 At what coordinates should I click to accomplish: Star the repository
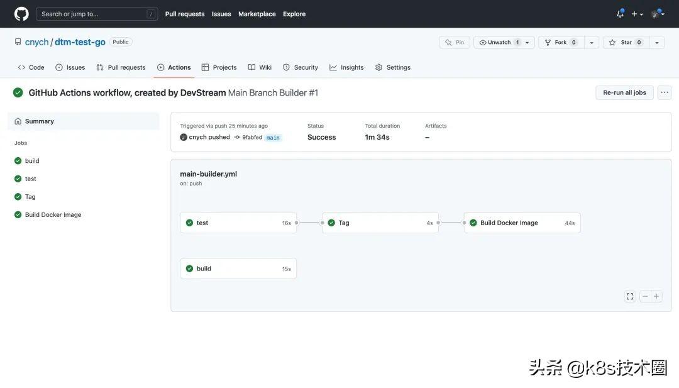pyautogui.click(x=626, y=42)
